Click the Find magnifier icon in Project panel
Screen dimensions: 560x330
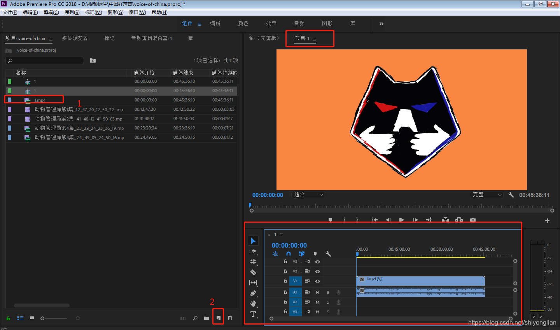tap(195, 318)
